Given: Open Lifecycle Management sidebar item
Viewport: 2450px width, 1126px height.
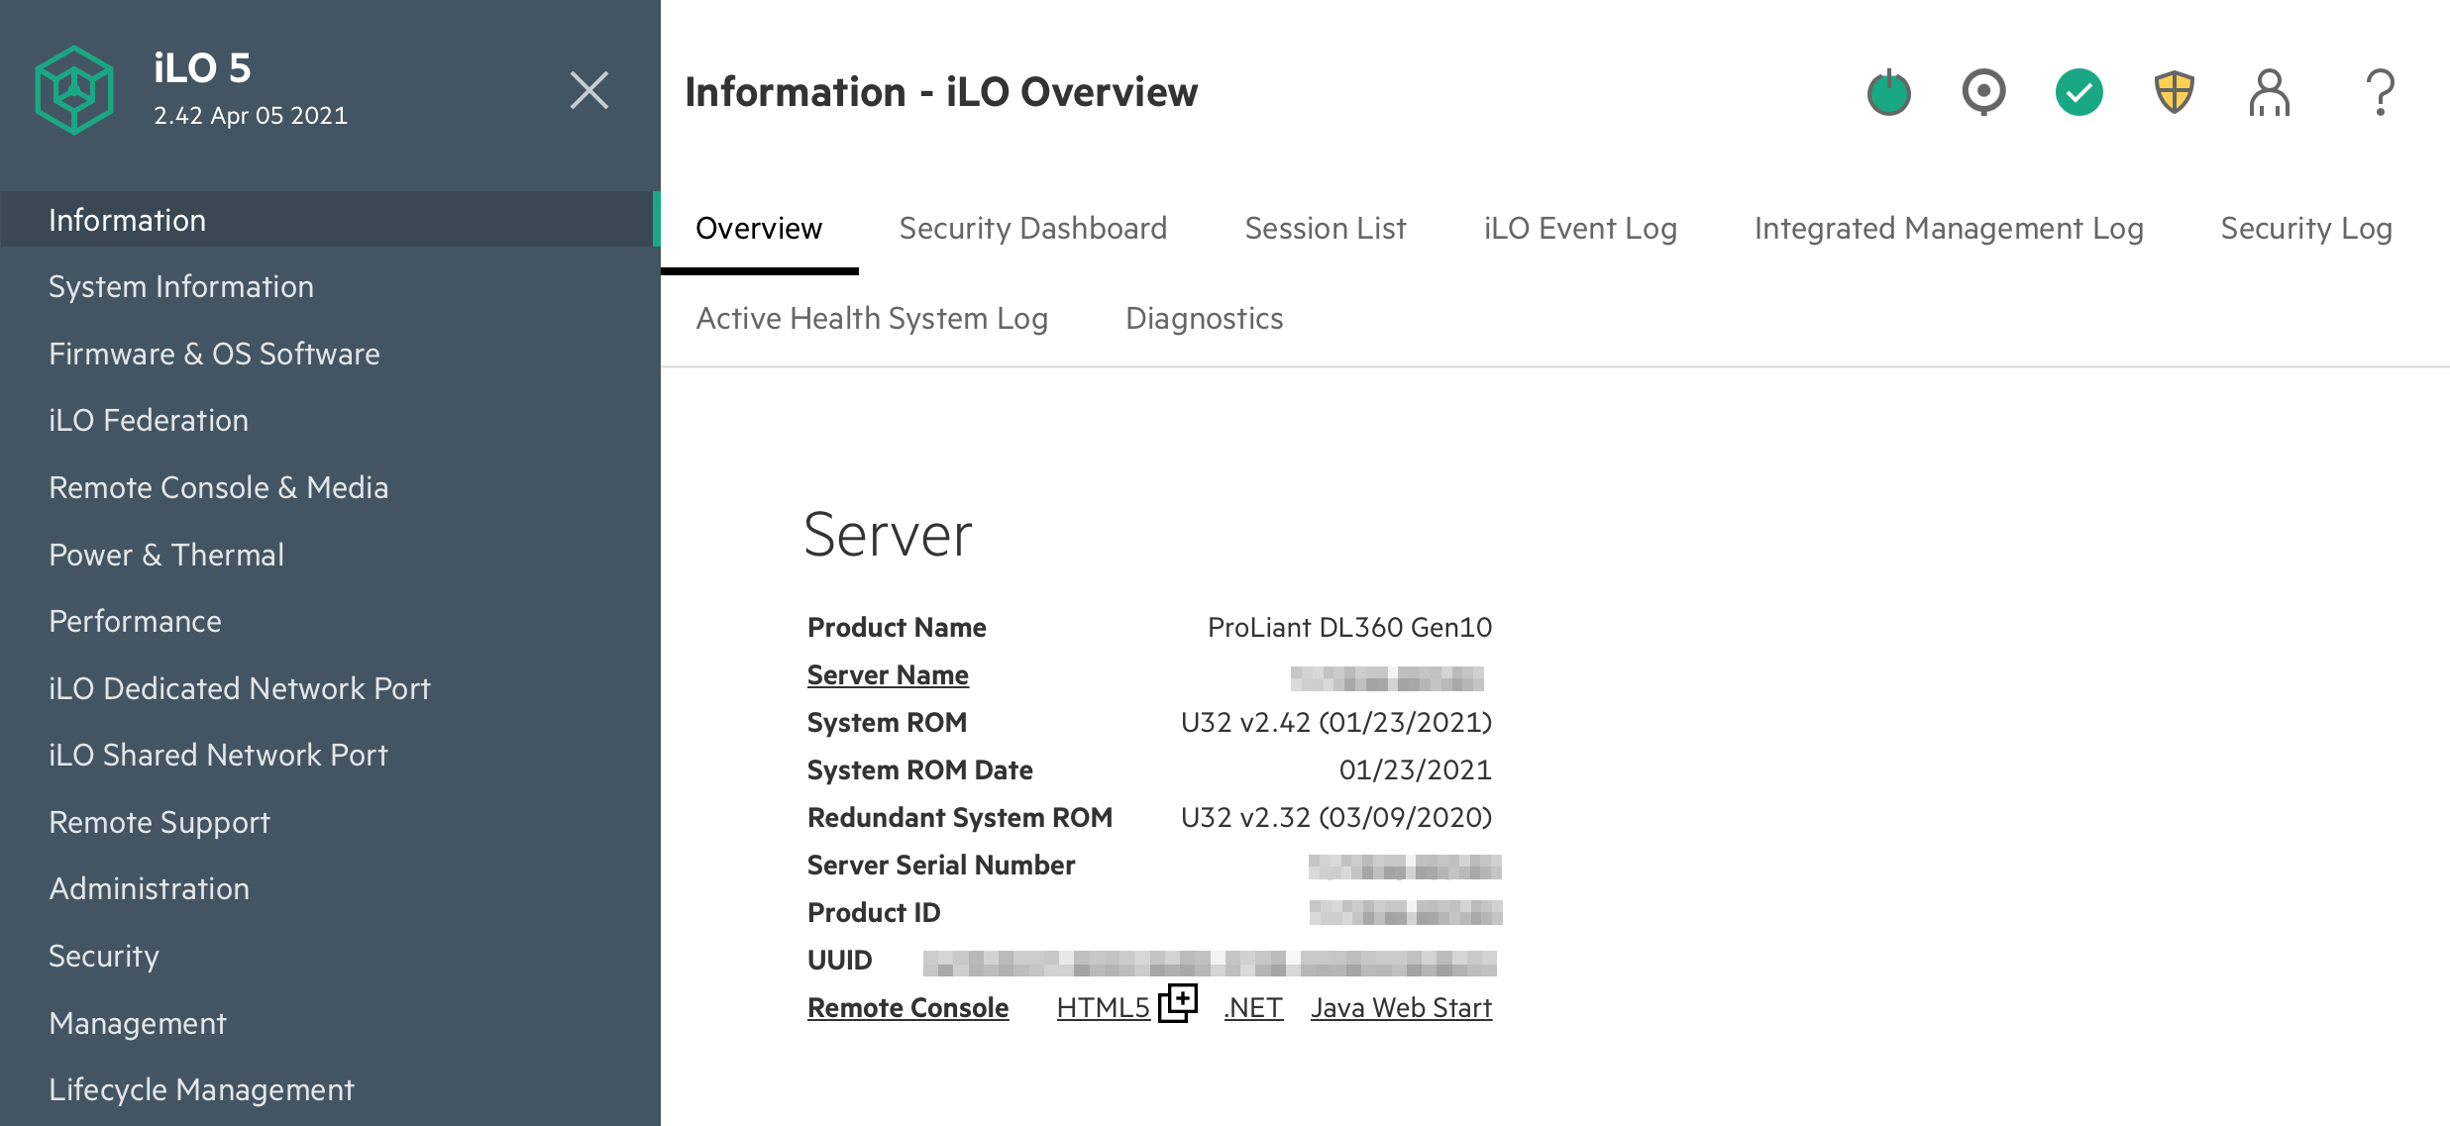Looking at the screenshot, I should tap(201, 1089).
